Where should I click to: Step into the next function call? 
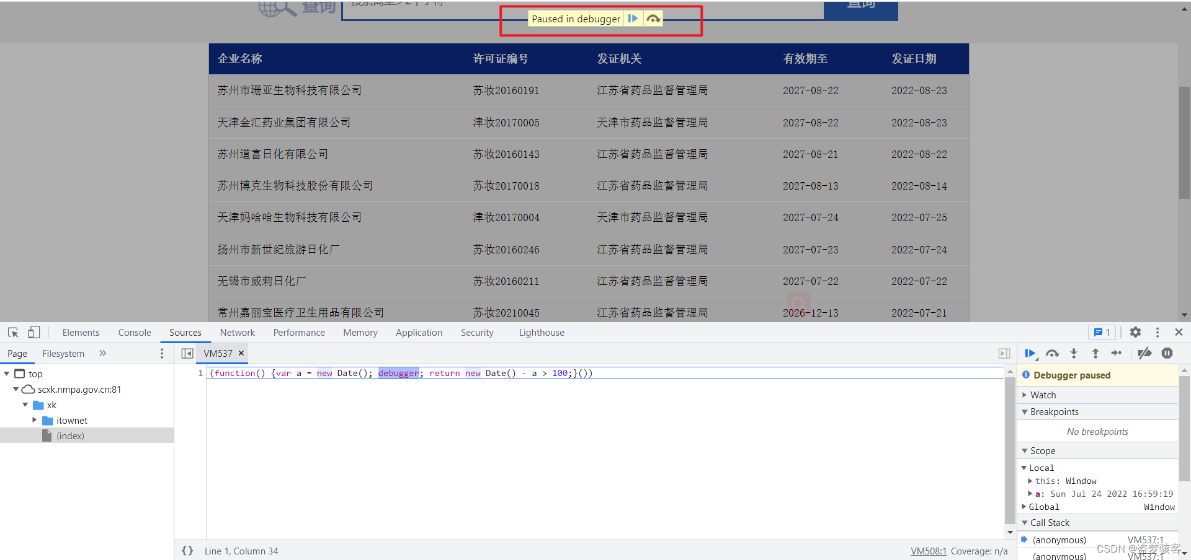coord(1074,354)
